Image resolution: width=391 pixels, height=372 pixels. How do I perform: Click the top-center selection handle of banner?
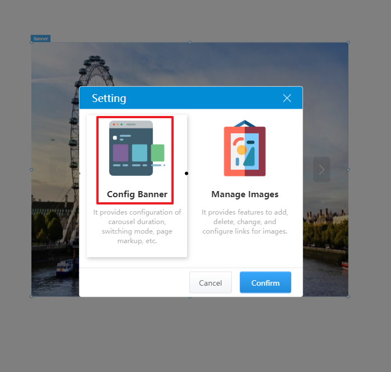190,43
